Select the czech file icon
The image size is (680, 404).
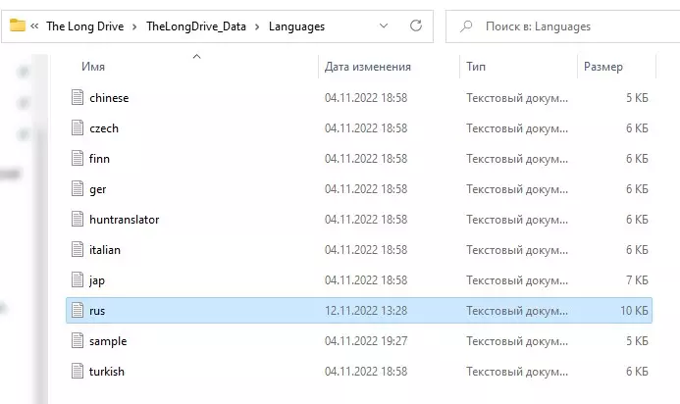78,128
